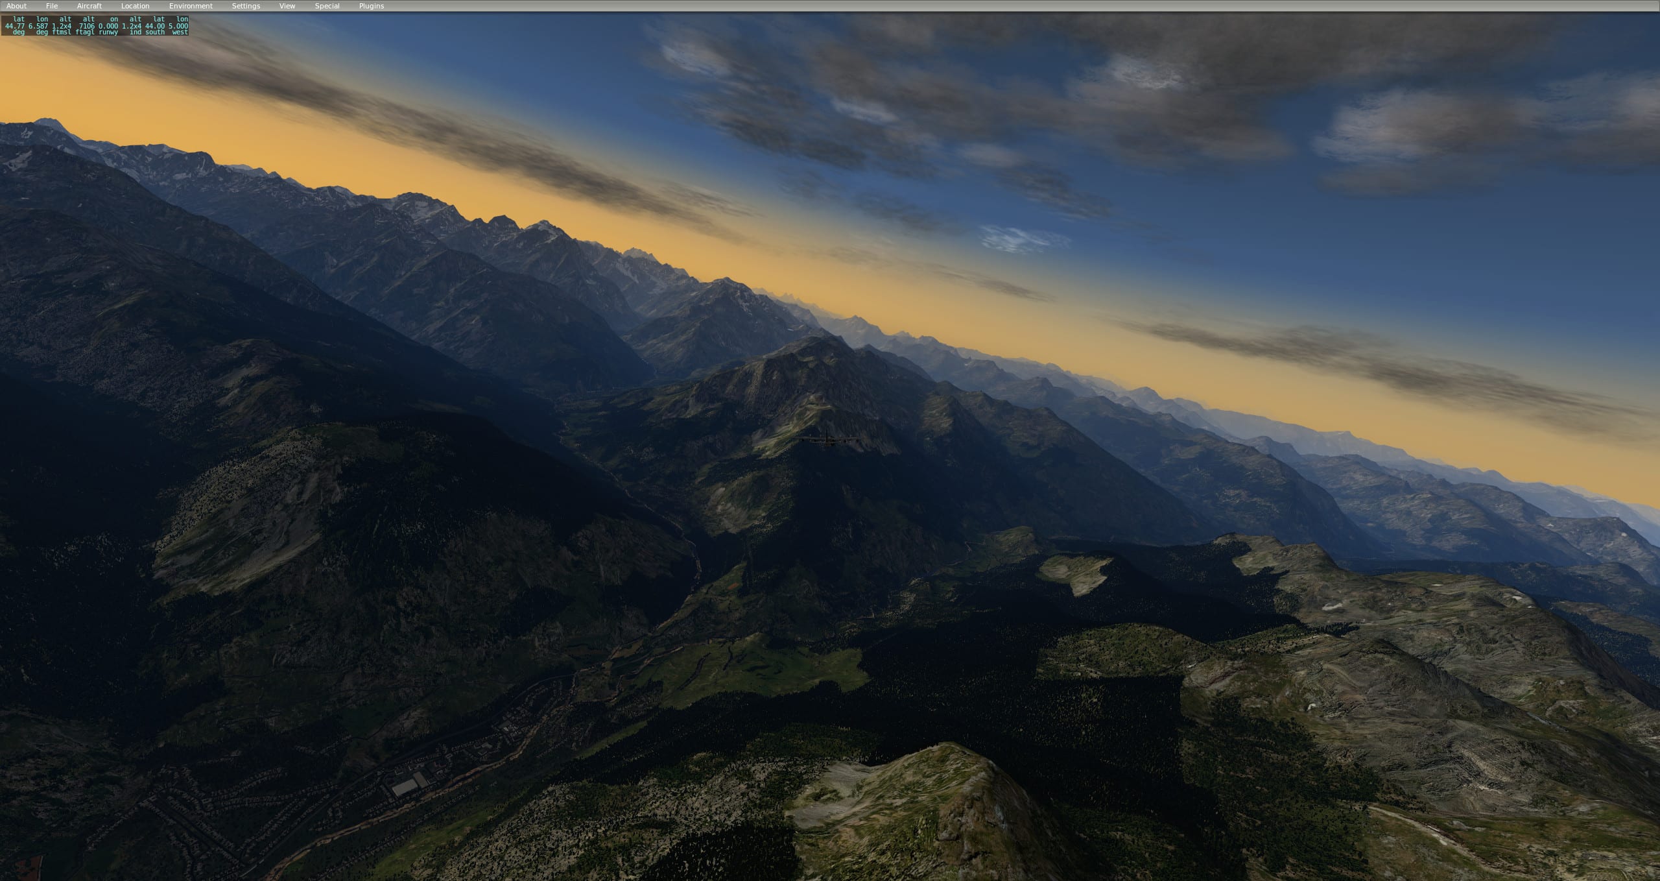Click the distant aircraft over the mountains
The height and width of the screenshot is (881, 1660).
(x=828, y=439)
